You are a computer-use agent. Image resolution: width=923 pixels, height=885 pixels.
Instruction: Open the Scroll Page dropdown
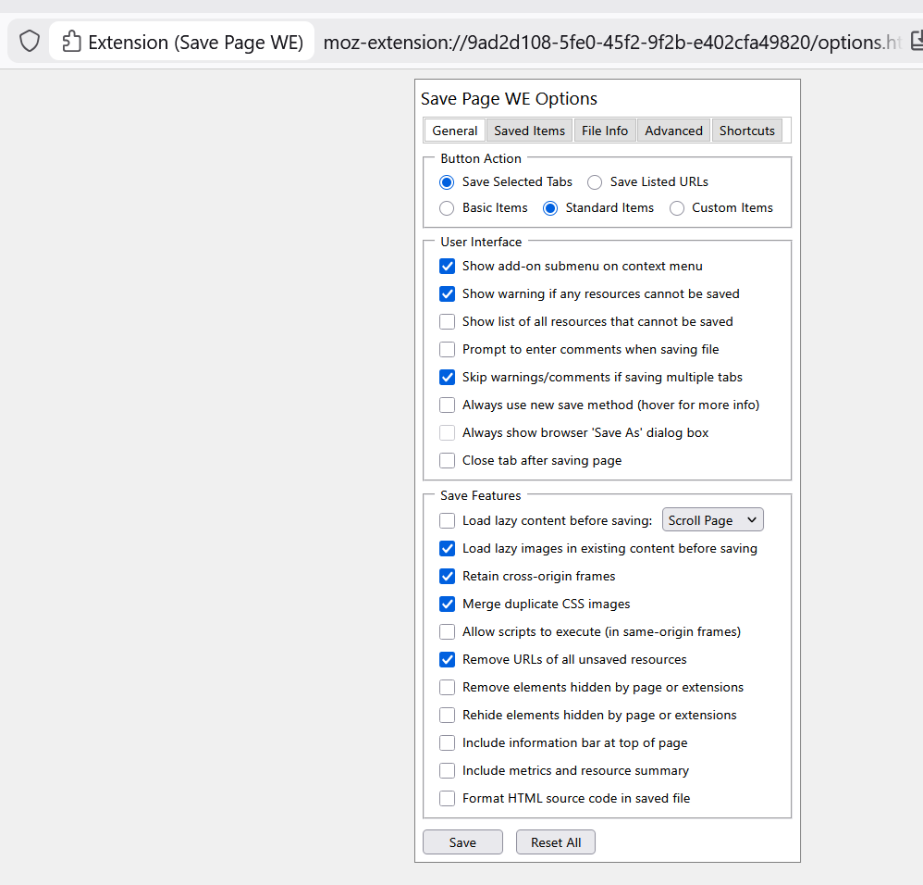tap(712, 520)
